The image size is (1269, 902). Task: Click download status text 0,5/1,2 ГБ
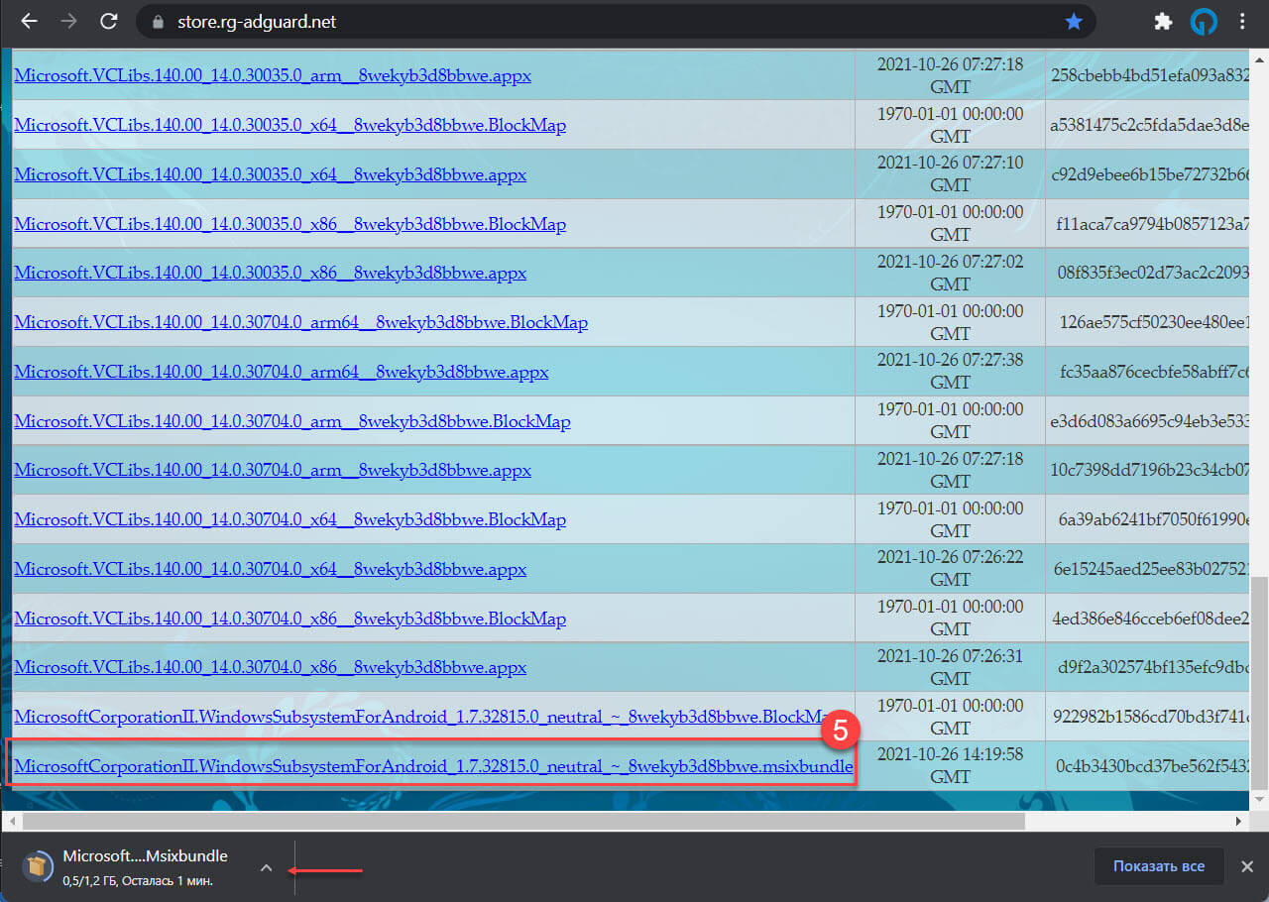[138, 880]
